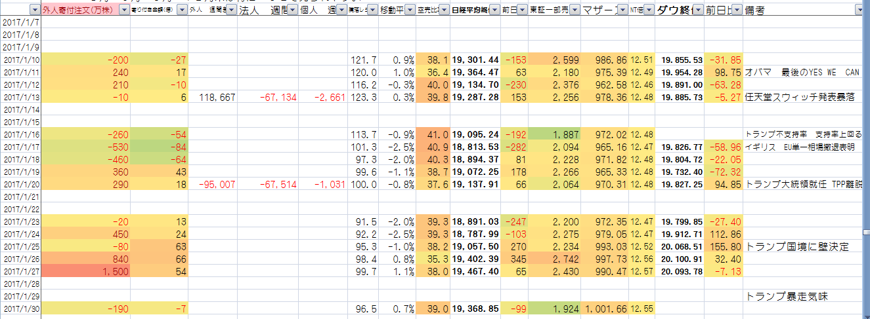Open the マザーズ column filter dropdown

pos(620,10)
